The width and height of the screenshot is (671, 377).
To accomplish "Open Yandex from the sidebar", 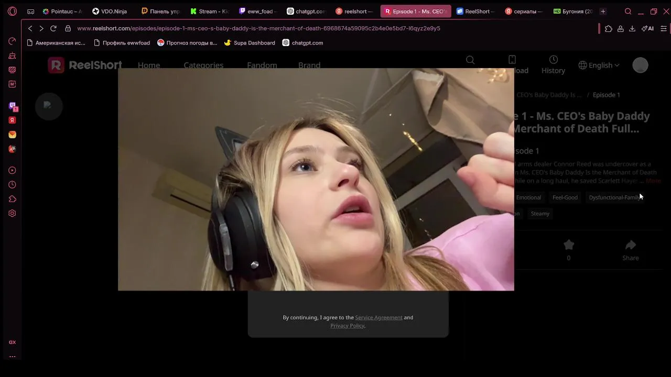I will coord(12,120).
